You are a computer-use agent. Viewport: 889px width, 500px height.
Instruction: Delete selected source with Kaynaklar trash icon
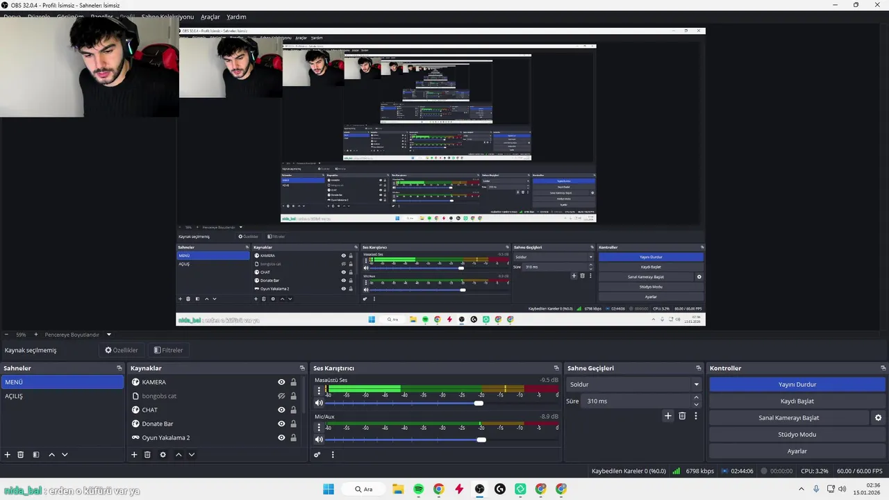147,455
